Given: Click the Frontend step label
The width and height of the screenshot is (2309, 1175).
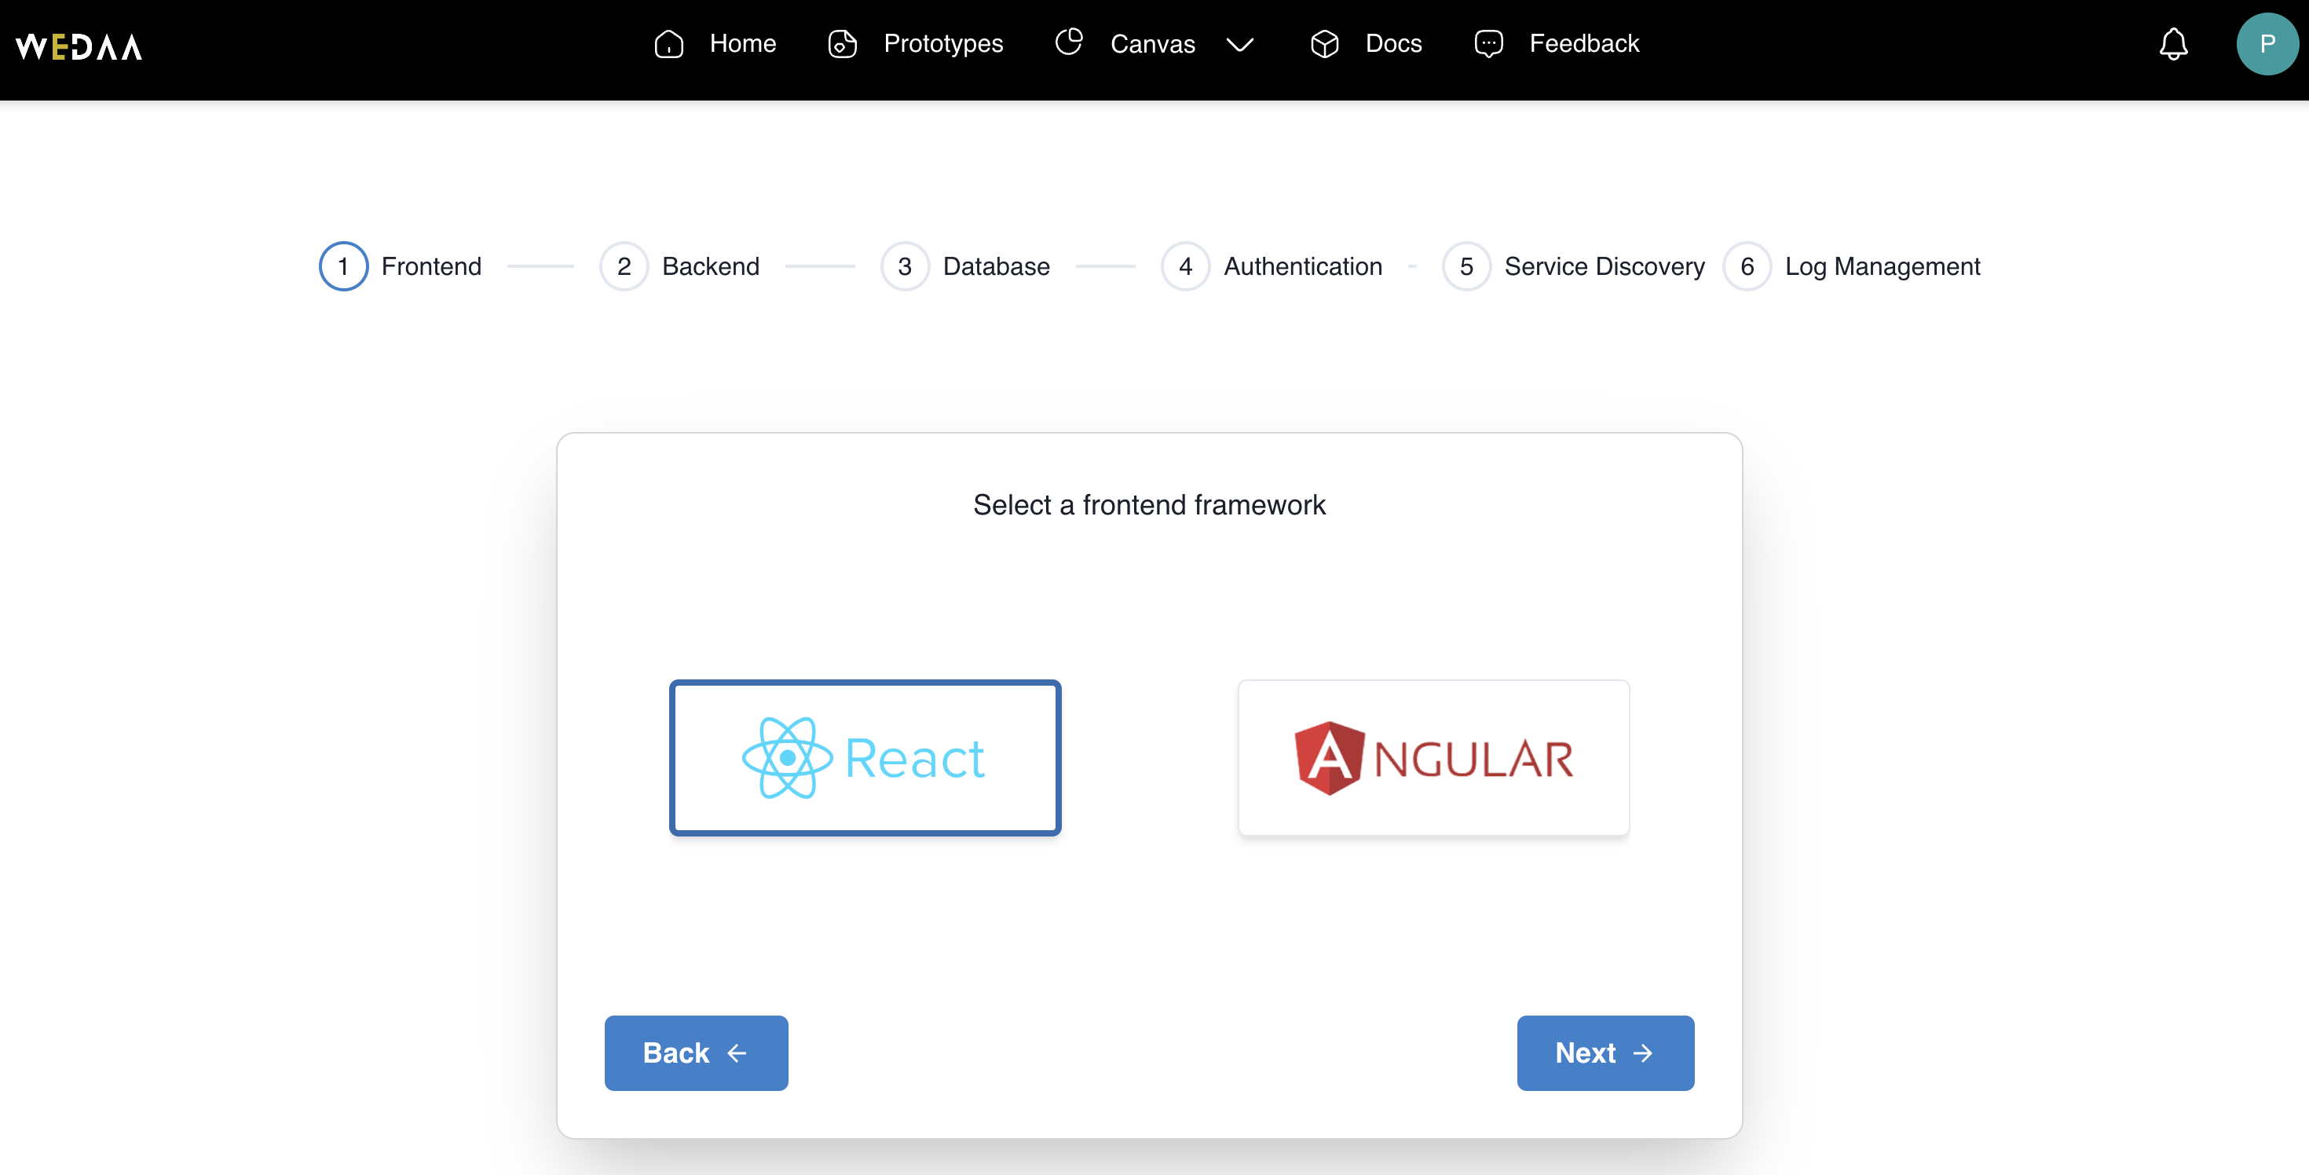Looking at the screenshot, I should pos(431,266).
